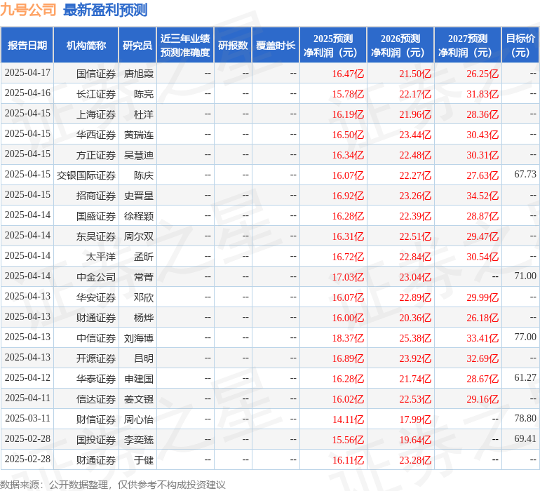Click the 报告日期 column header

[x=27, y=45]
